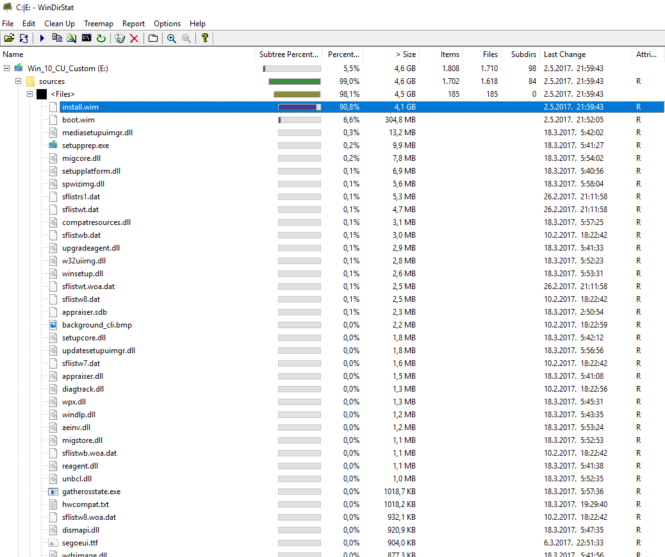The image size is (665, 557).
Task: Click the red X permanent delete icon
Action: [x=135, y=38]
